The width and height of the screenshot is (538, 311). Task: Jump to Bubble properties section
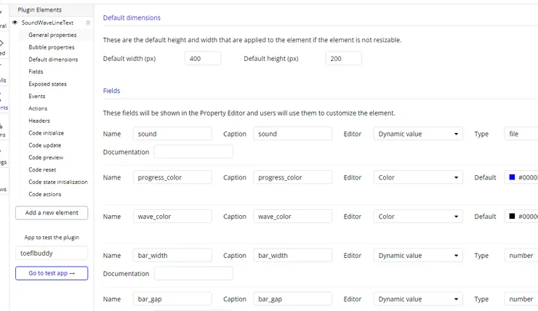pos(51,47)
